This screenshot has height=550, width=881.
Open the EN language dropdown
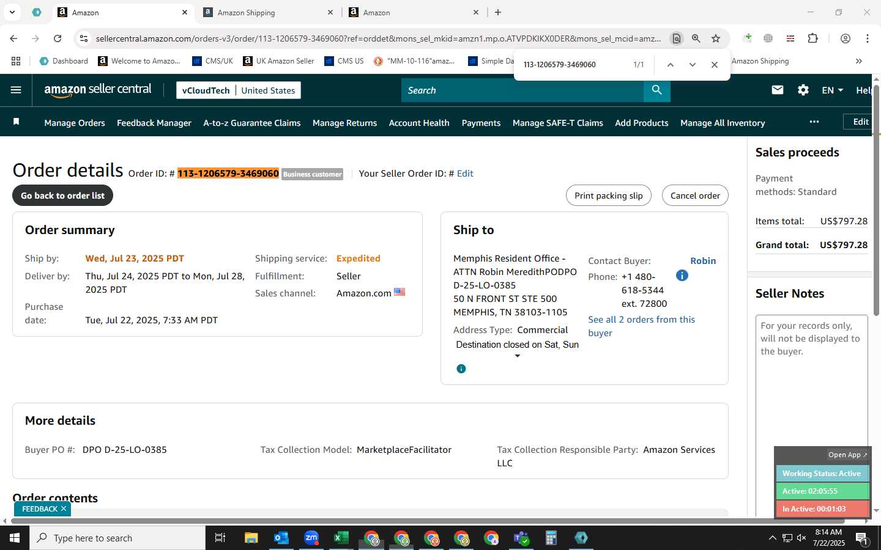(x=832, y=90)
